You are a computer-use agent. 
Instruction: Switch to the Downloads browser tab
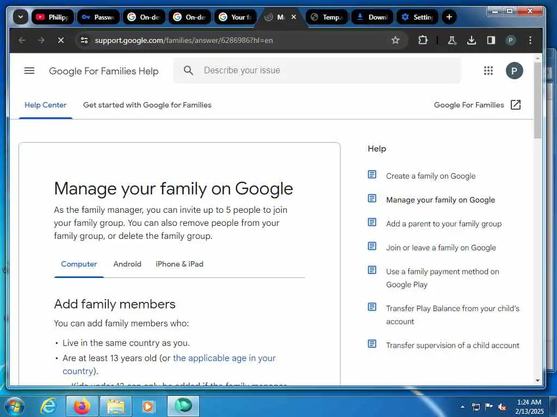coord(372,17)
